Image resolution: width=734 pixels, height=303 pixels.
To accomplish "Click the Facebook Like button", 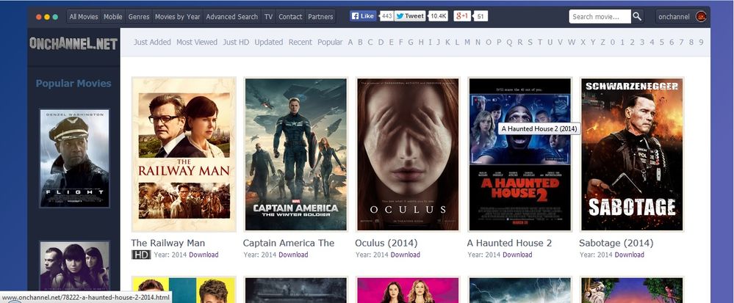I will pos(363,16).
